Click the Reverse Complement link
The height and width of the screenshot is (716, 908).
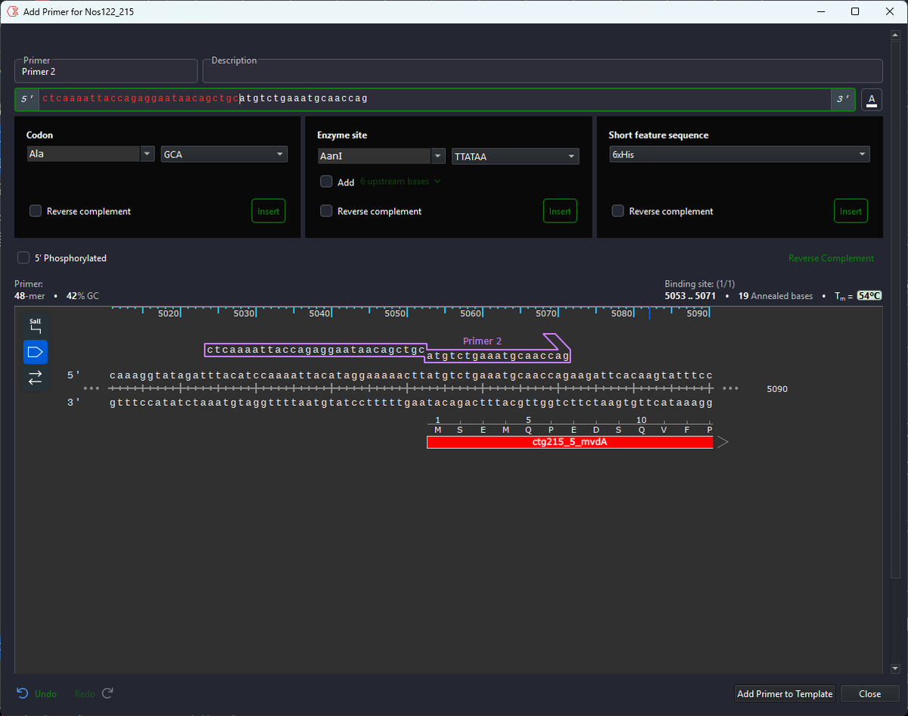[831, 258]
